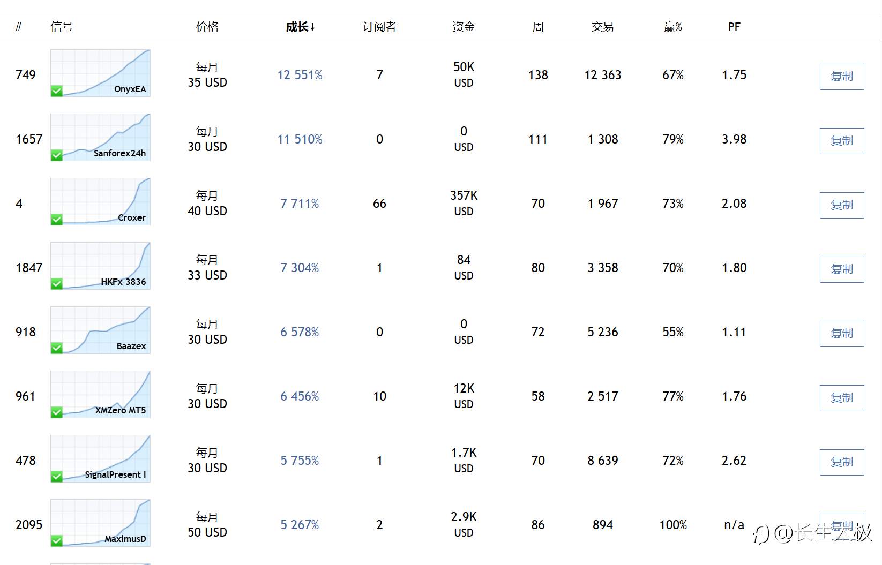Screen dimensions: 882x565
Task: Sort by 成长 column header with arrow
Action: [300, 27]
